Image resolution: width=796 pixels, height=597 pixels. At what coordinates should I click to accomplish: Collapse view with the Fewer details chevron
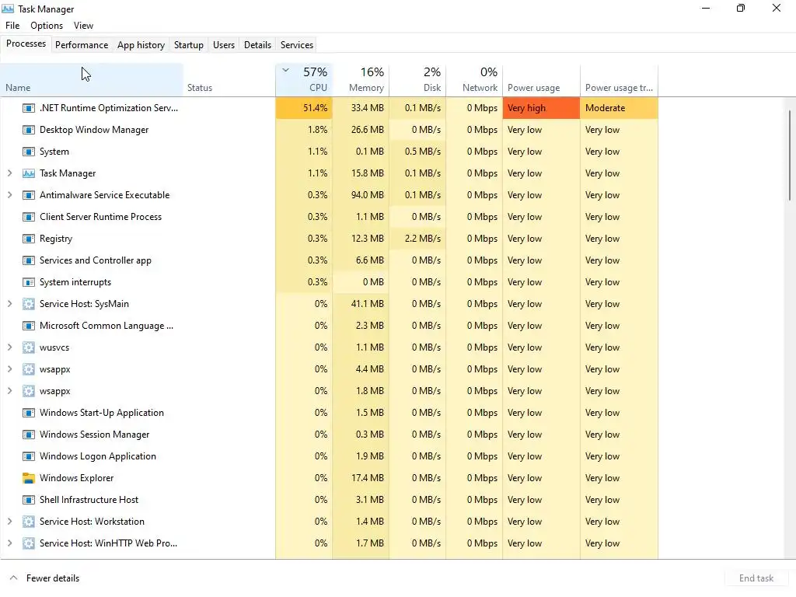[14, 578]
